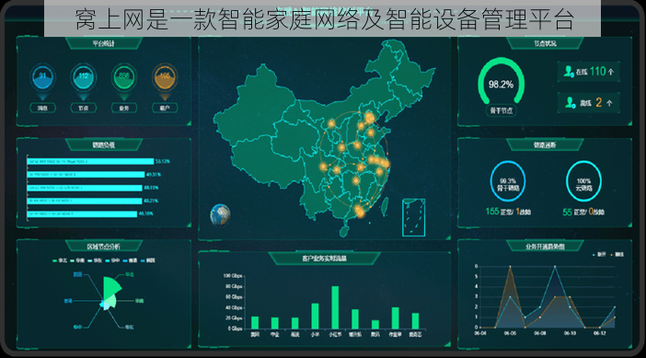
Task: Click the '06-10' date axis label
Action: coord(570,333)
